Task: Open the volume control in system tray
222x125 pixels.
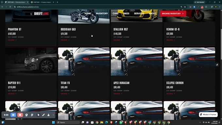Action: pyautogui.click(x=206, y=122)
